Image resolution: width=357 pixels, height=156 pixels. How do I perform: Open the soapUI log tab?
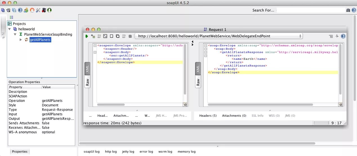click(92, 152)
